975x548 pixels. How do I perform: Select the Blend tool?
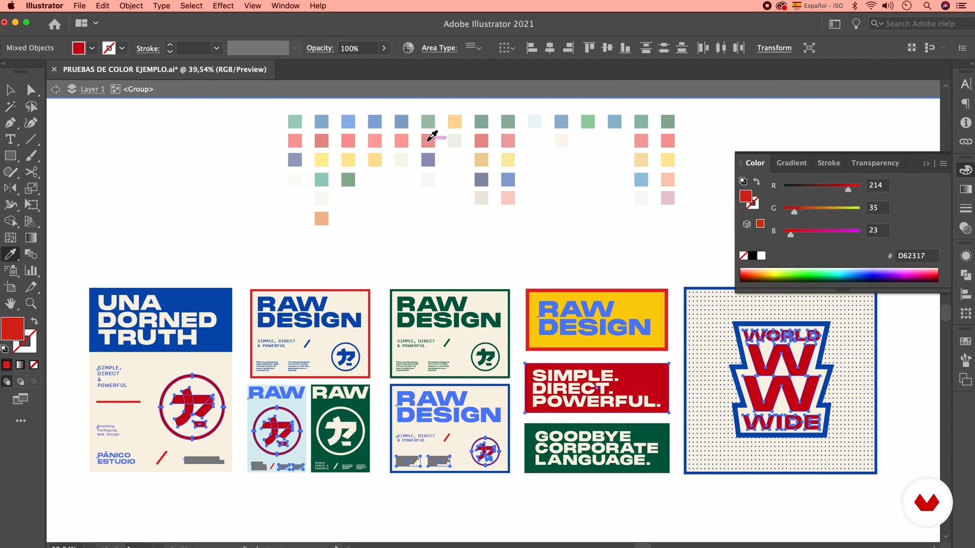pos(31,254)
